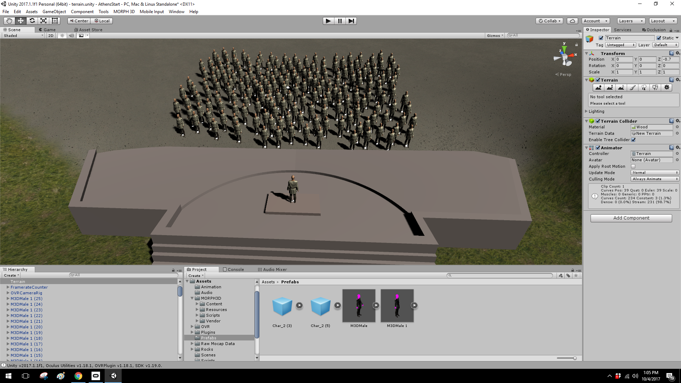
Task: Open Terrain Settings gear tool
Action: click(x=666, y=88)
